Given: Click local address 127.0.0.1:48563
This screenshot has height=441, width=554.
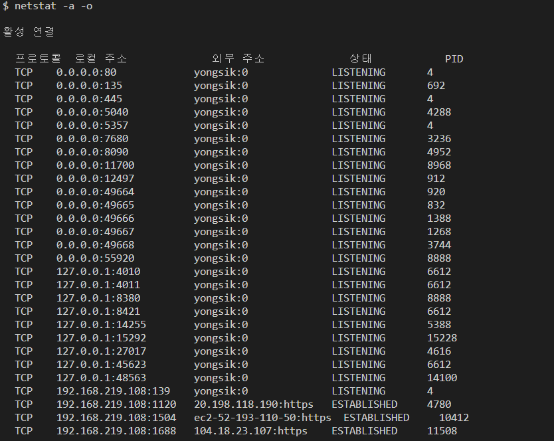Looking at the screenshot, I should pyautogui.click(x=102, y=378).
